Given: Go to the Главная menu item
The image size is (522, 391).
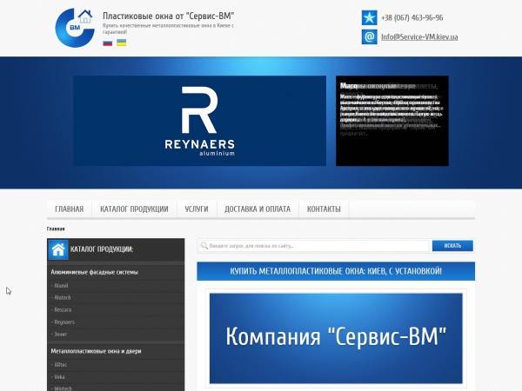Looking at the screenshot, I should pos(70,209).
